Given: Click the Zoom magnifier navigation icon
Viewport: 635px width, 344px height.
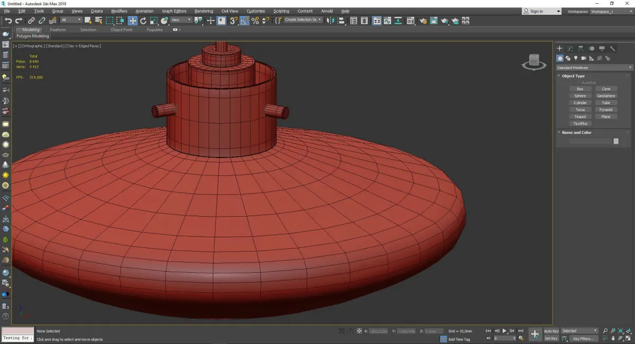Looking at the screenshot, I should (x=605, y=331).
